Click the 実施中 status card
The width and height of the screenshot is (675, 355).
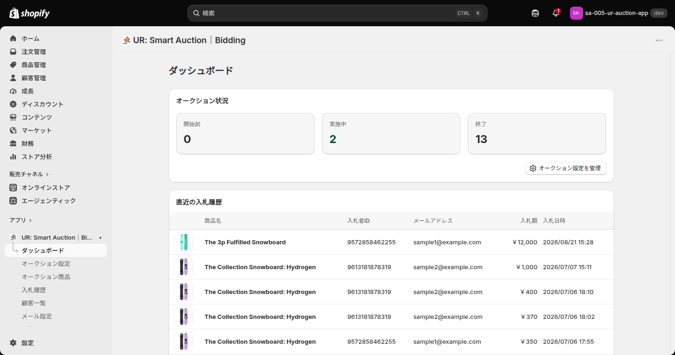point(391,134)
